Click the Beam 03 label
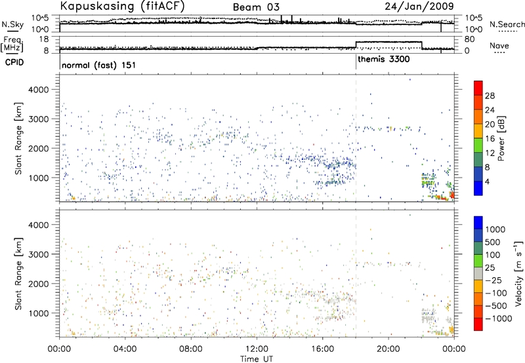Viewport: 525px width, 363px height. coord(256,7)
